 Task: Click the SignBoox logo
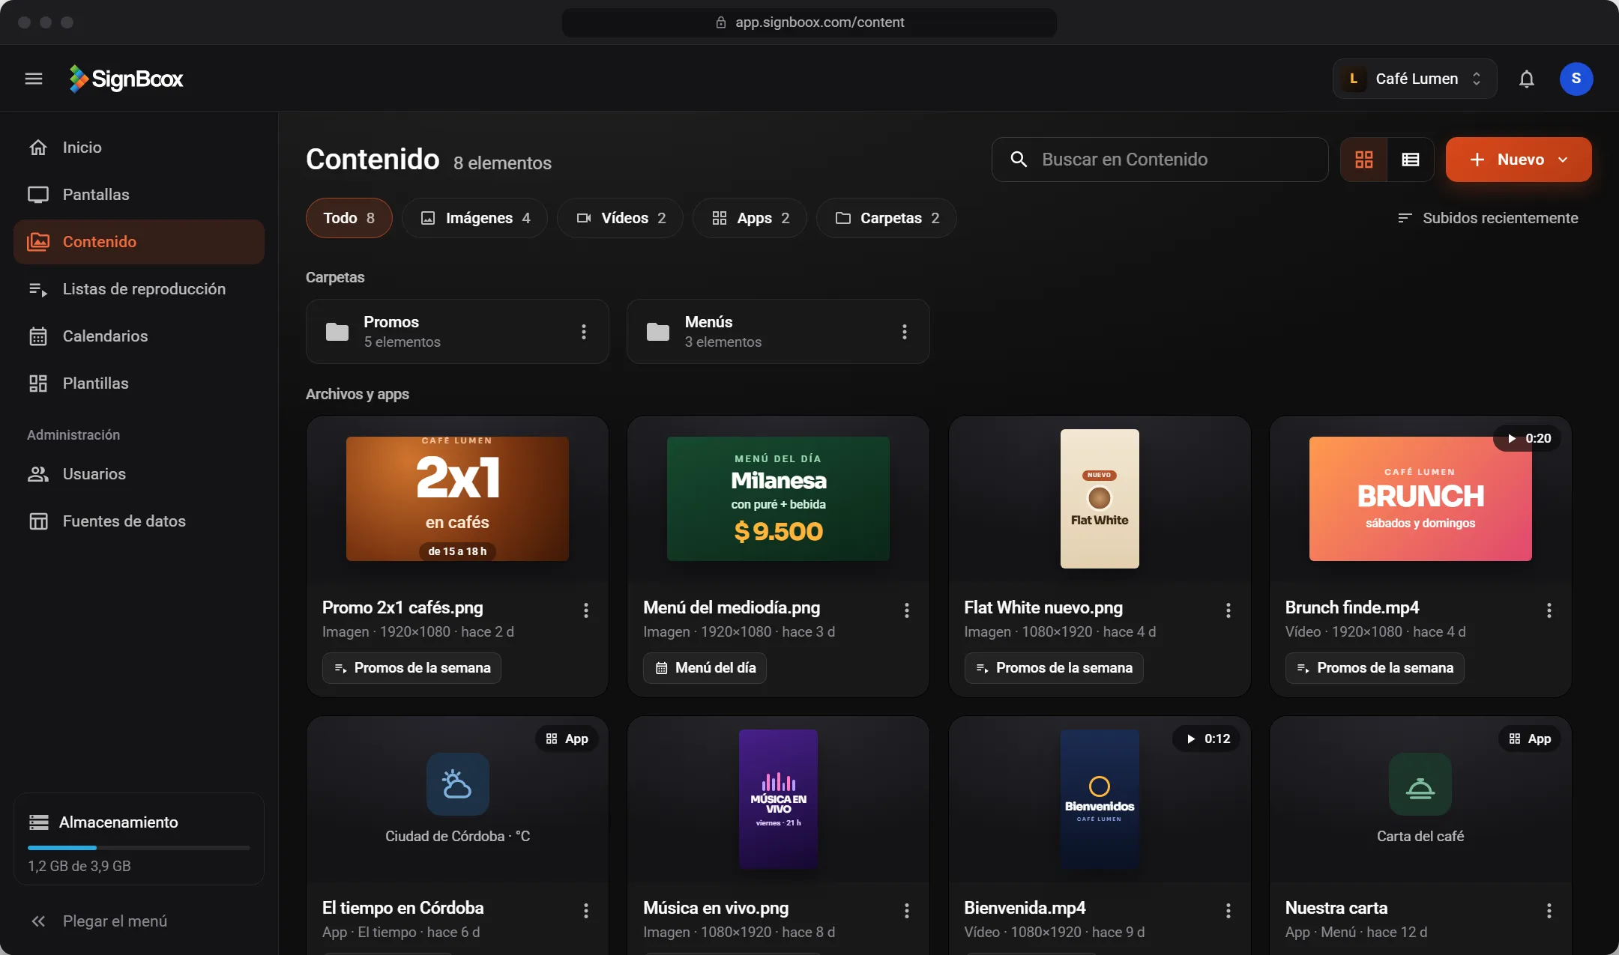(126, 79)
